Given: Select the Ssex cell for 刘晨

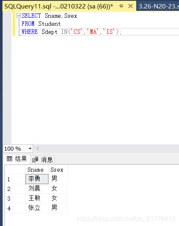Looking at the screenshot, I should click(58, 189).
